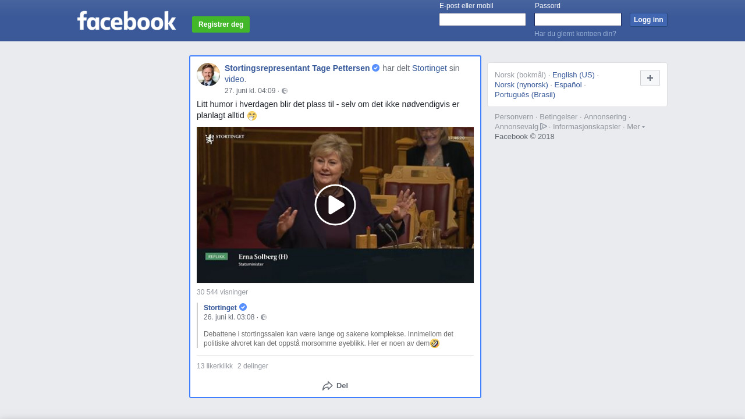Viewport: 745px width, 419px height.
Task: Play the Stortinget video
Action: point(335,205)
